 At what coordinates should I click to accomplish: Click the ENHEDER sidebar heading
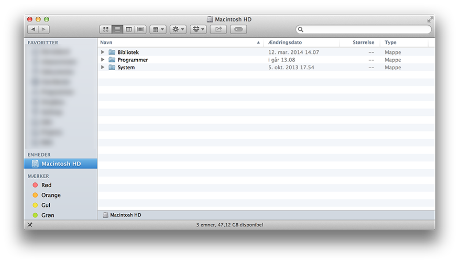click(x=39, y=155)
